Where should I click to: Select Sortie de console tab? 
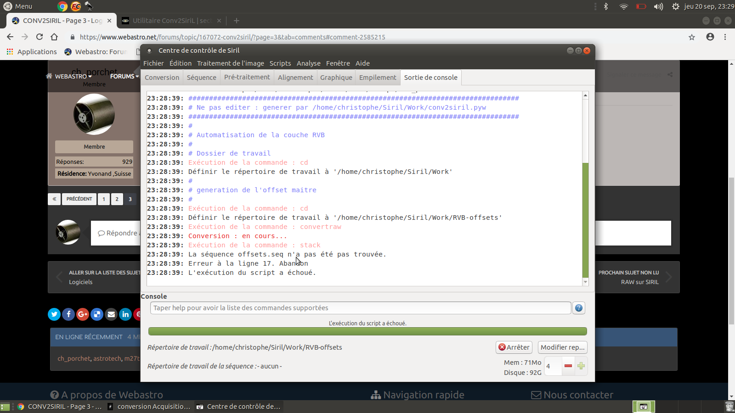click(431, 78)
